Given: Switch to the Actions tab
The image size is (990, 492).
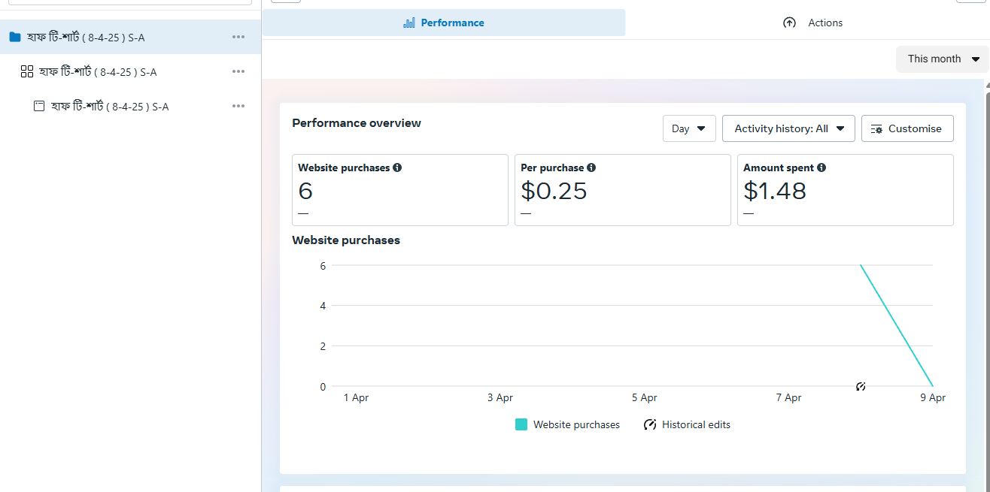Looking at the screenshot, I should [x=812, y=23].
